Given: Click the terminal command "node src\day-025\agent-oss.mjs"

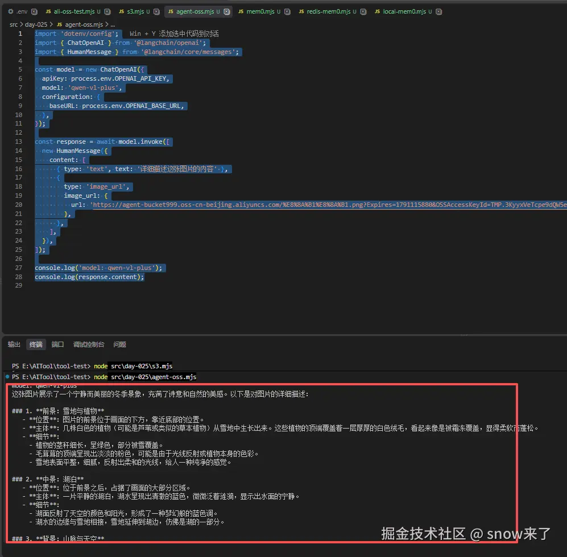Looking at the screenshot, I should [x=145, y=377].
